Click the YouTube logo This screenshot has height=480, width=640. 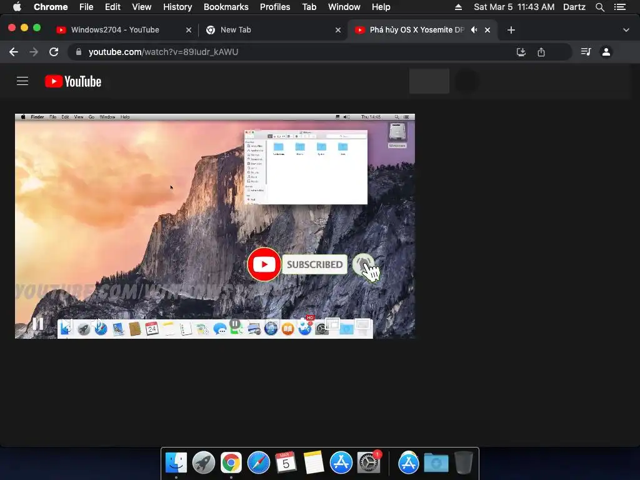click(x=73, y=81)
